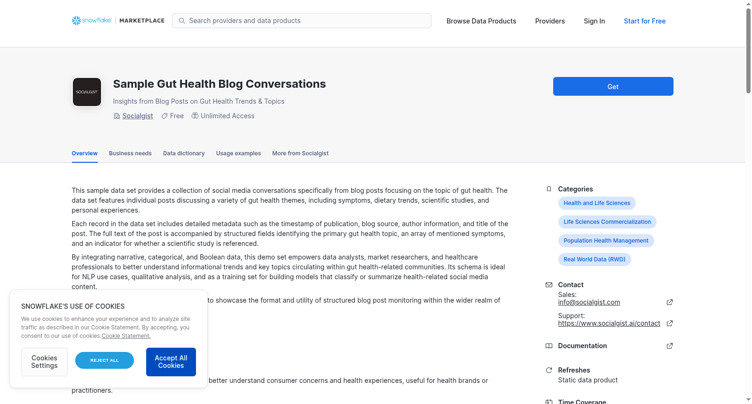Open the Socialgist provider link
752x404 pixels.
point(138,116)
